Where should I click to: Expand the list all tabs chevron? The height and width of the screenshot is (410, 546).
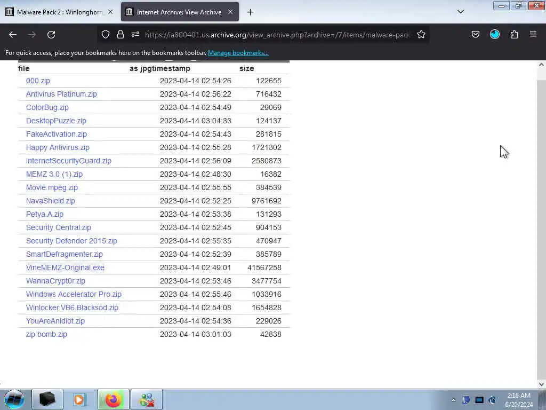[461, 12]
